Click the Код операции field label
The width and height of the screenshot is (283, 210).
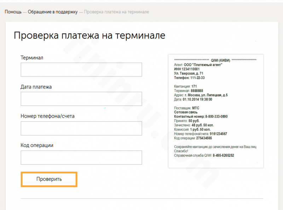(x=37, y=145)
